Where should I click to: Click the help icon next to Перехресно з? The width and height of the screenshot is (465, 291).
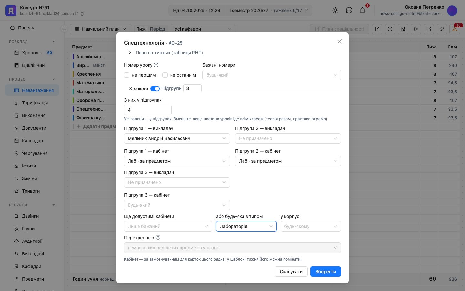158,237
